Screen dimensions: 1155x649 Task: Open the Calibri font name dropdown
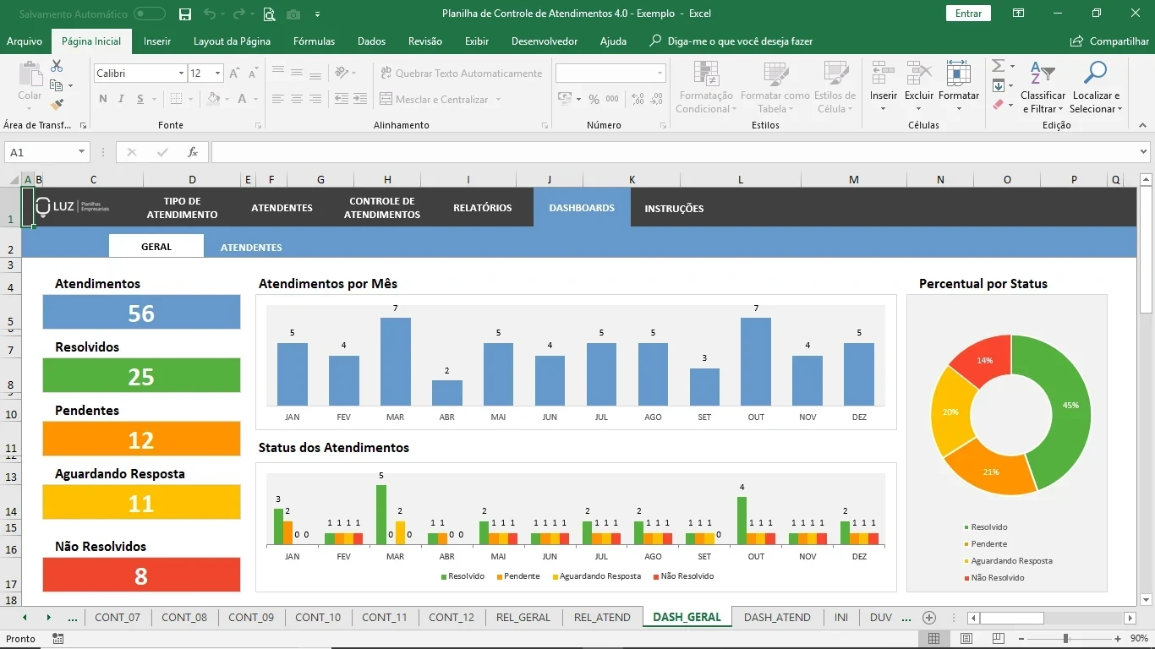[x=181, y=74]
